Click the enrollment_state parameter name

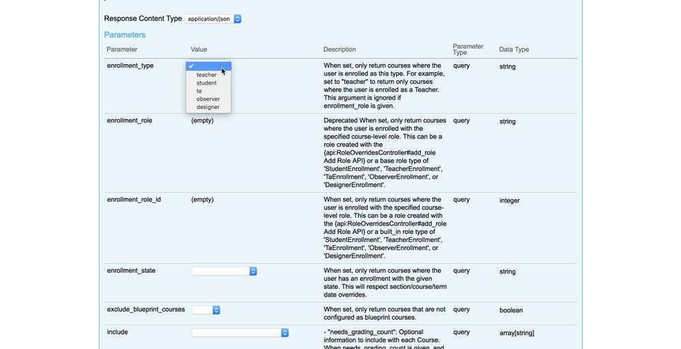[x=131, y=271]
